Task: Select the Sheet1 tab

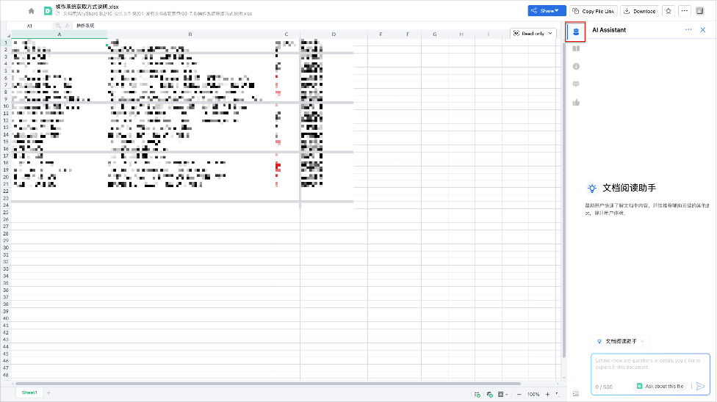Action: pos(29,393)
